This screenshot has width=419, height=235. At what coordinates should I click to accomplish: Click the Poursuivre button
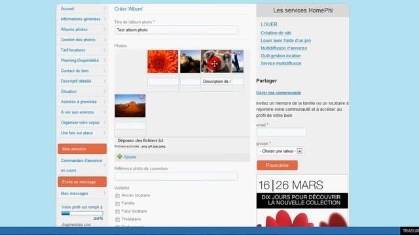click(277, 165)
